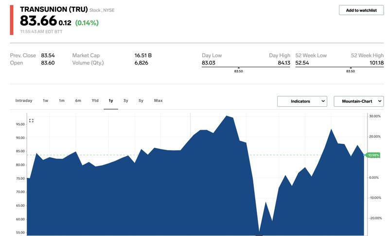
Task: Click the chart peak near 95.00
Action: pos(227,116)
